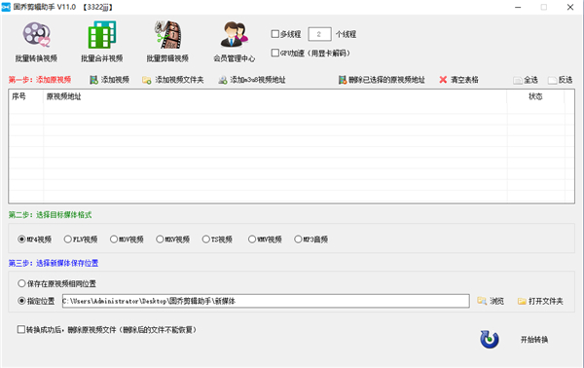
Task: Open the 批量合并视频 tool icon
Action: (101, 35)
